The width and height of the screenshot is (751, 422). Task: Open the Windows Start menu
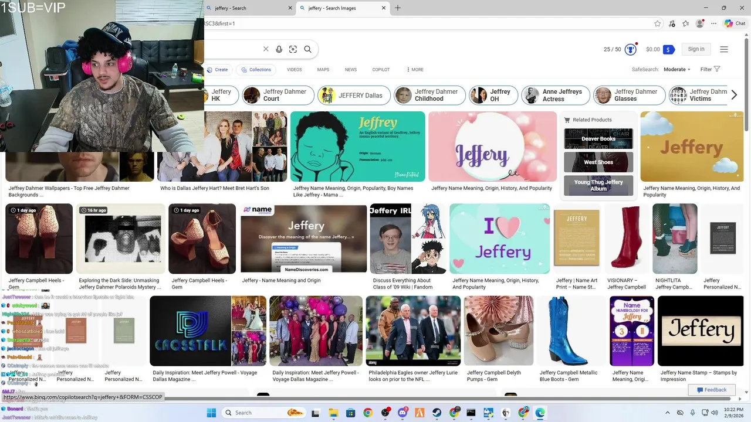tap(211, 413)
